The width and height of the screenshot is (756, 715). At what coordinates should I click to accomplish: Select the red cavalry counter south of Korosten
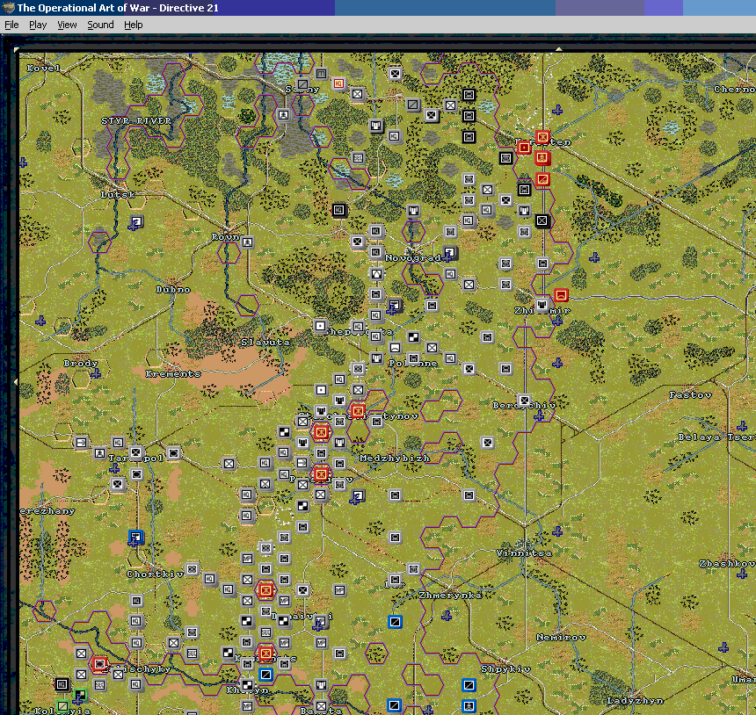[542, 179]
